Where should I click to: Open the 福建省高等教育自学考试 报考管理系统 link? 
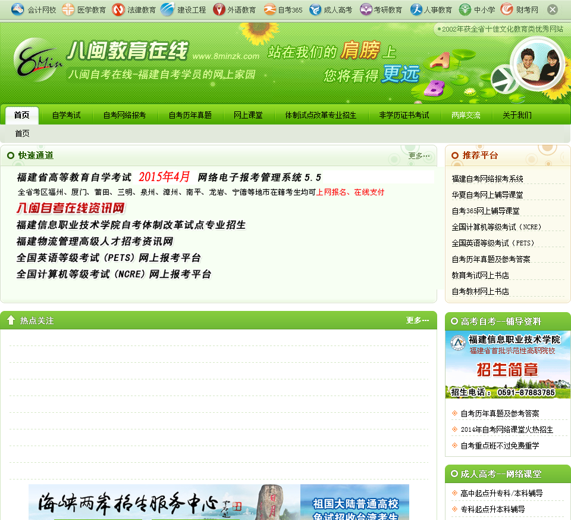(x=169, y=178)
